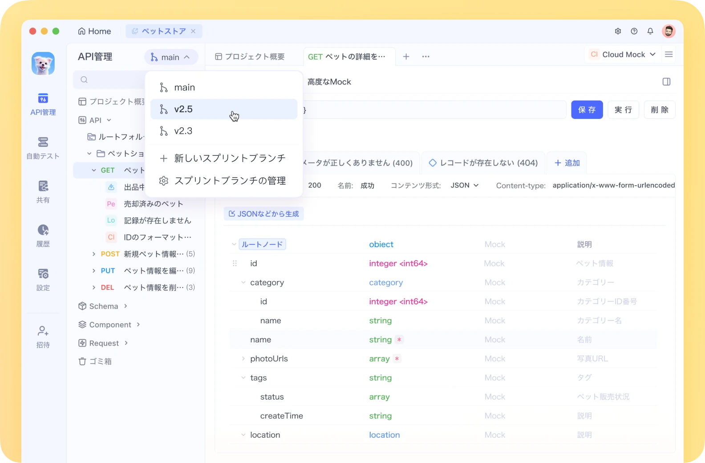Close the ペットストア tab
This screenshot has height=463, width=705.
pos(193,31)
